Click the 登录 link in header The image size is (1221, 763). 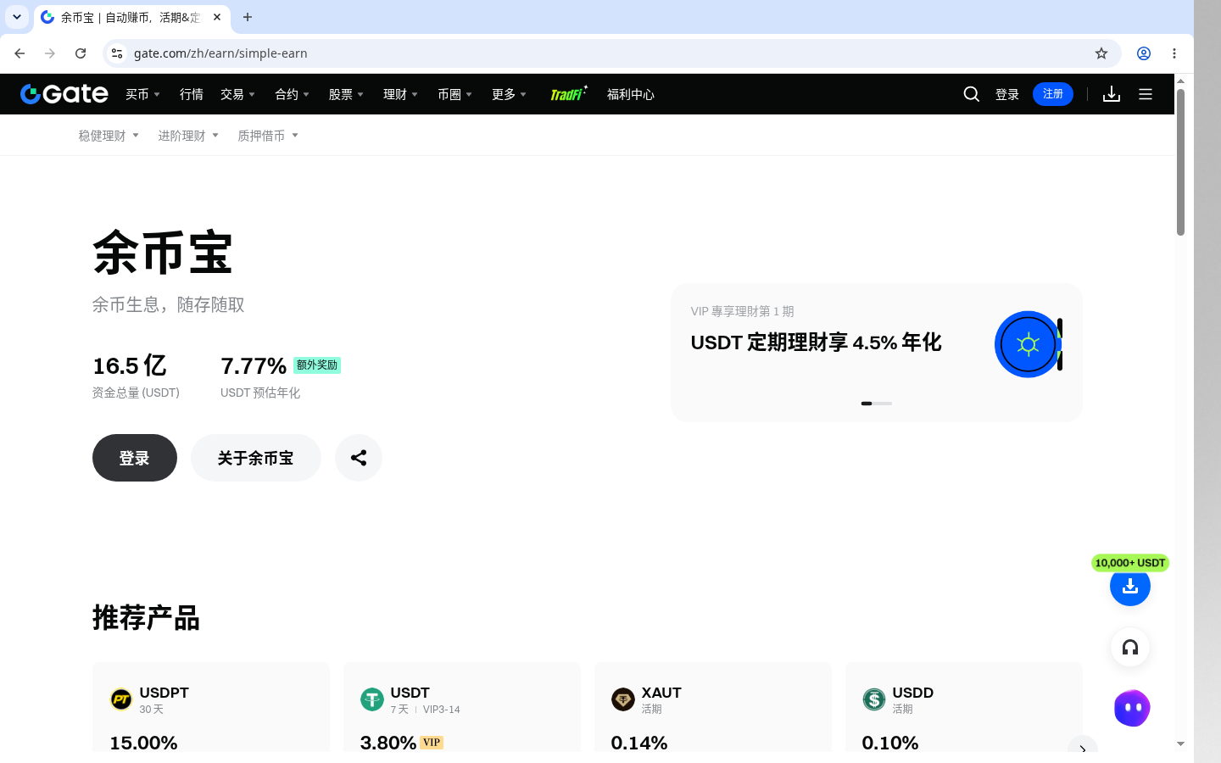click(x=1007, y=94)
